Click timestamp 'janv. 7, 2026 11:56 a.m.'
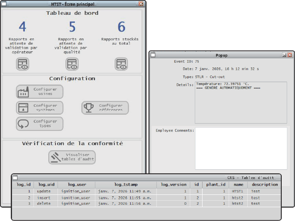The image size is (295, 221). pyautogui.click(x=126, y=204)
